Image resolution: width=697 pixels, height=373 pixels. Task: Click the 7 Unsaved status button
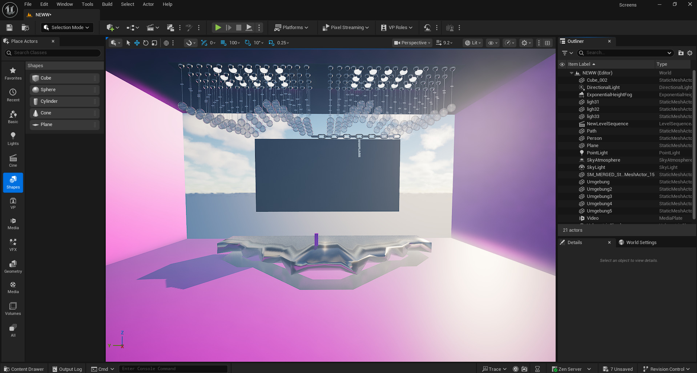618,369
